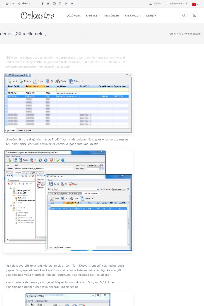This screenshot has height=306, width=204.
Task: Open İndirme Merkezi download center
Action: pyautogui.click(x=176, y=4)
